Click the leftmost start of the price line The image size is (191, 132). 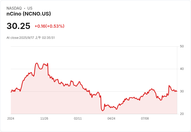pyautogui.click(x=11, y=92)
